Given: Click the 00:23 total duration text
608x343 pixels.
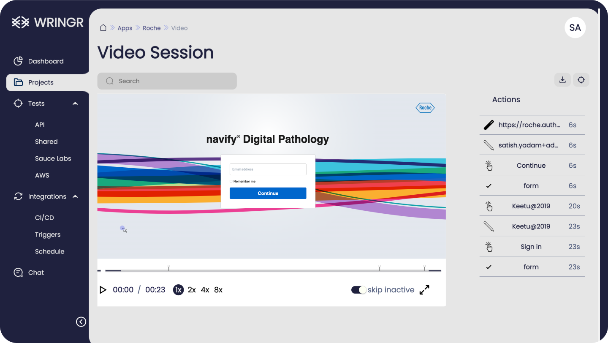Looking at the screenshot, I should [155, 290].
